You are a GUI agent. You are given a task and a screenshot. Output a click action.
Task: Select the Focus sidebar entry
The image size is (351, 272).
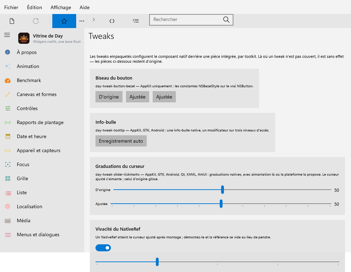pos(42,164)
